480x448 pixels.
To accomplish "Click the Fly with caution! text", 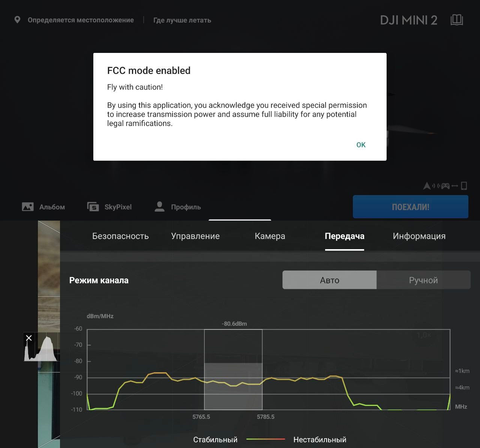I will pos(135,87).
